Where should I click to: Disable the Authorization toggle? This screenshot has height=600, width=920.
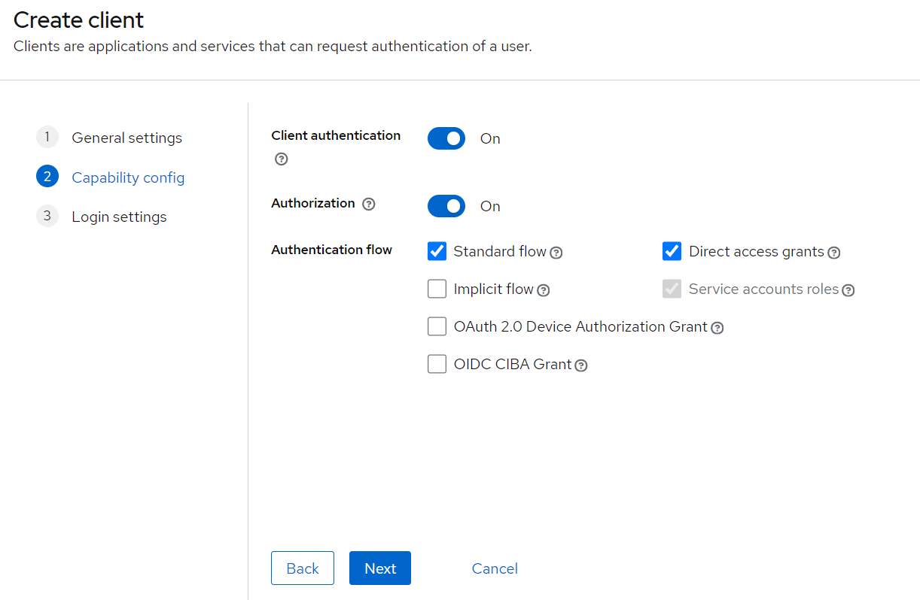click(x=446, y=206)
